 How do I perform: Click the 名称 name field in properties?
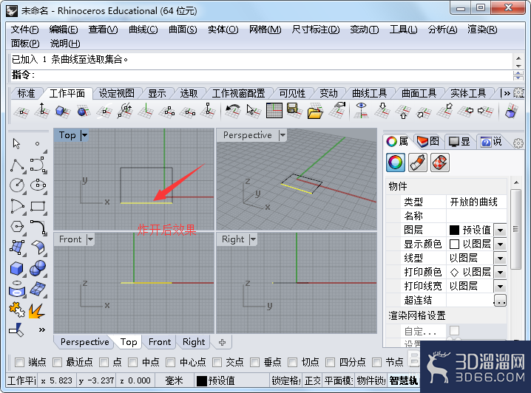tap(476, 216)
